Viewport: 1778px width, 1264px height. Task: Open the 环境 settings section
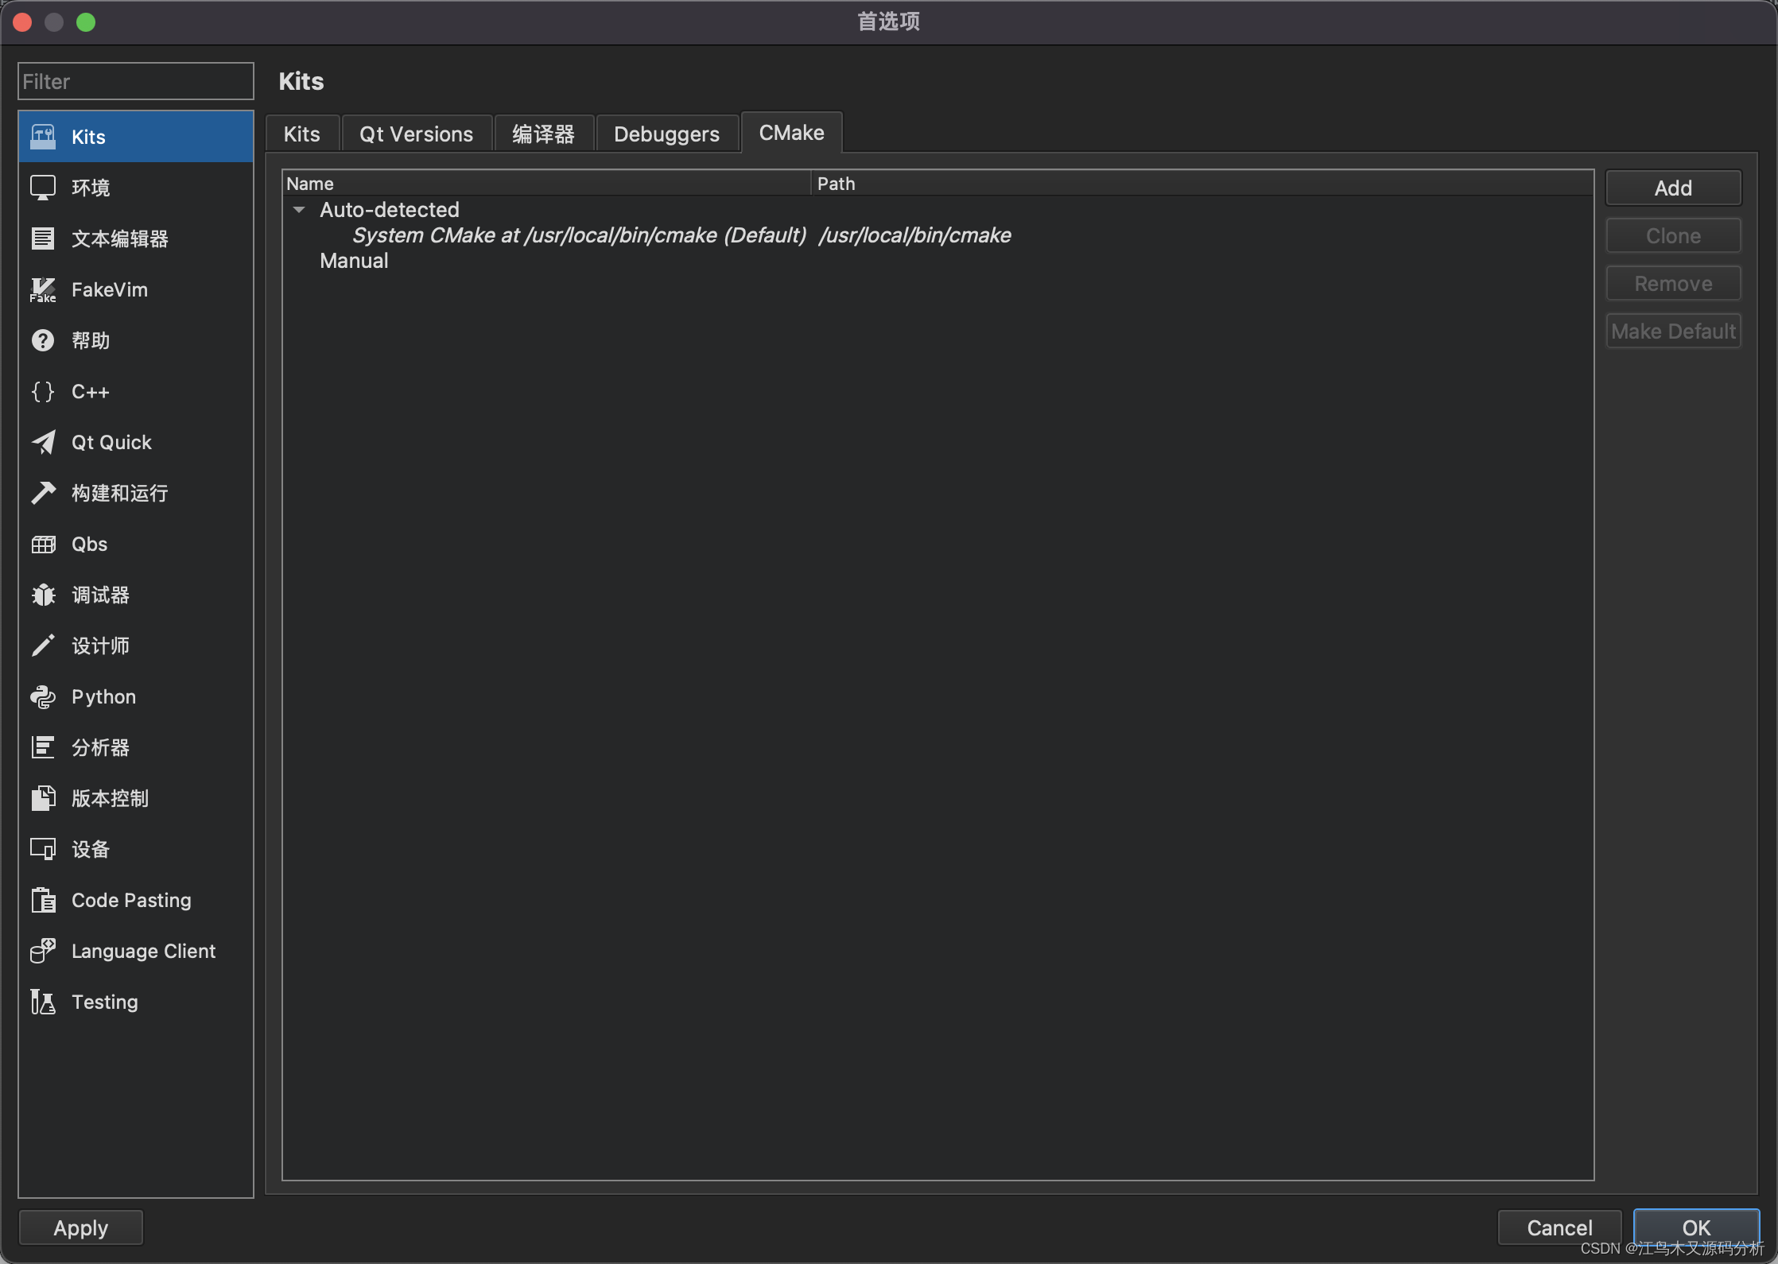(x=90, y=187)
